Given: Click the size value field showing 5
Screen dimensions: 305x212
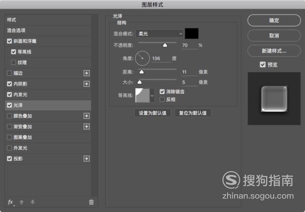Looking at the screenshot, I should point(190,82).
